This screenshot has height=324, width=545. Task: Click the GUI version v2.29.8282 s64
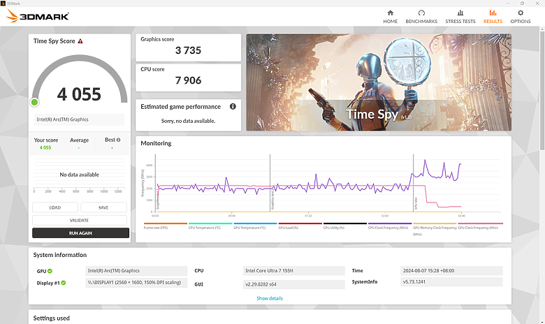(x=294, y=284)
